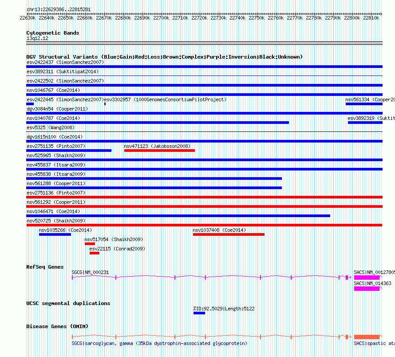The image size is (395, 357).
Task: Click the esv5325 (Wang2008) label
Action: tap(51, 127)
